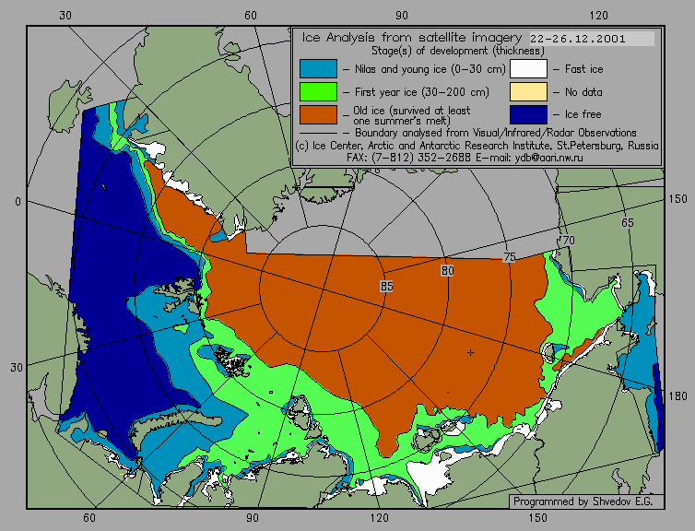Click the bottom longitude label 120
The width and height of the screenshot is (695, 531).
click(379, 517)
